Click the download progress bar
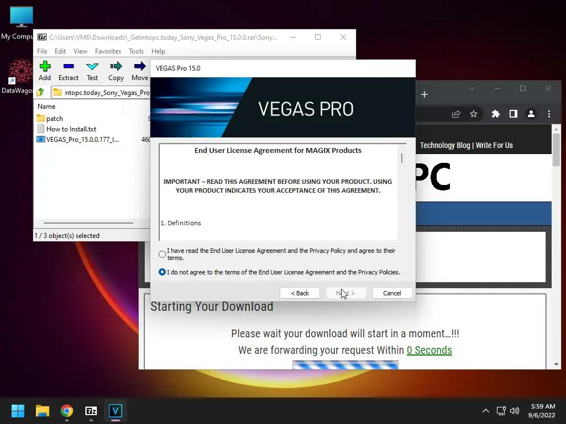 [345, 365]
